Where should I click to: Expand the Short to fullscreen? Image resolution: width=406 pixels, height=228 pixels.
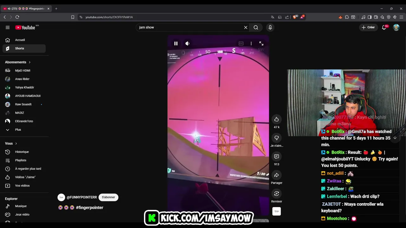261,43
